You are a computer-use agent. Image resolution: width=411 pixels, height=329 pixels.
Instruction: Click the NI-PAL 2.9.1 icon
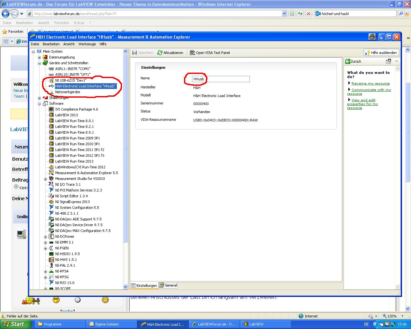(x=51, y=265)
